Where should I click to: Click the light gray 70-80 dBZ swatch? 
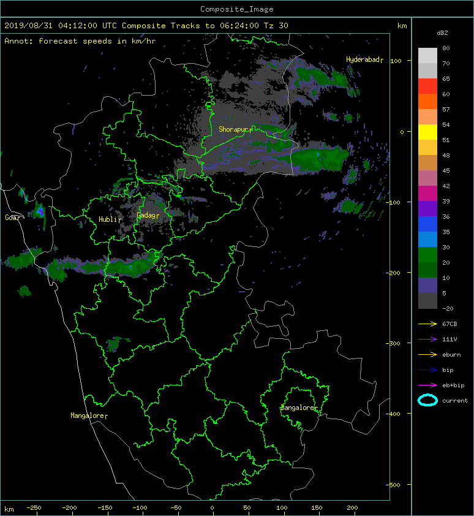[427, 55]
